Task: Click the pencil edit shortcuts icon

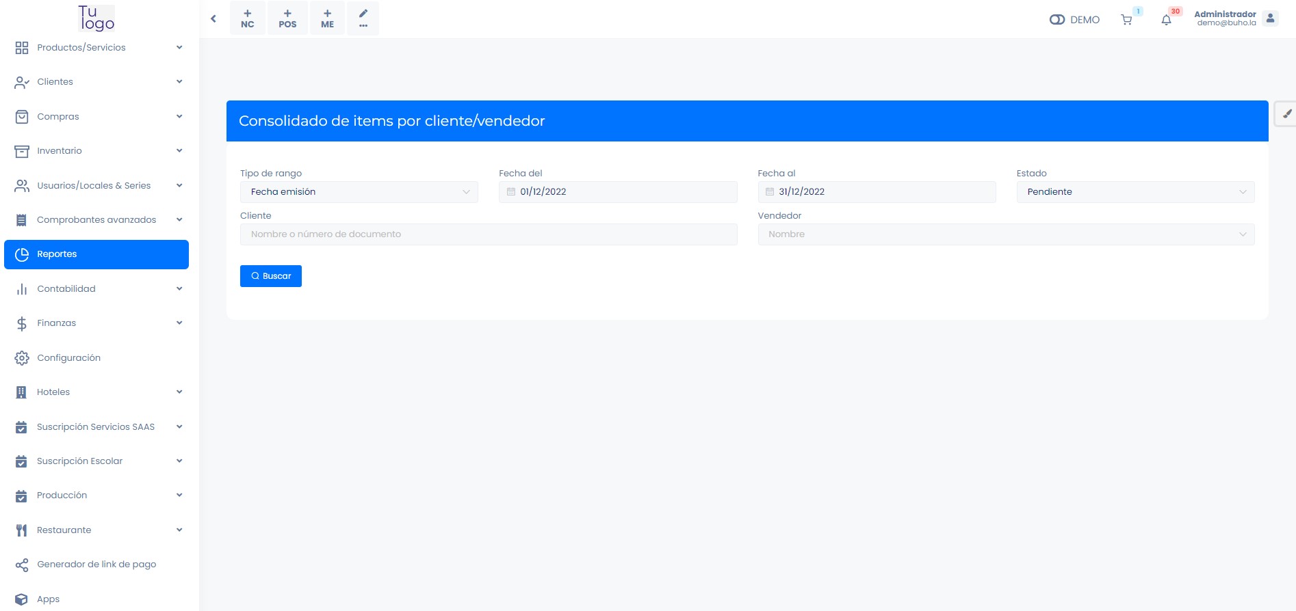Action: pos(363,18)
